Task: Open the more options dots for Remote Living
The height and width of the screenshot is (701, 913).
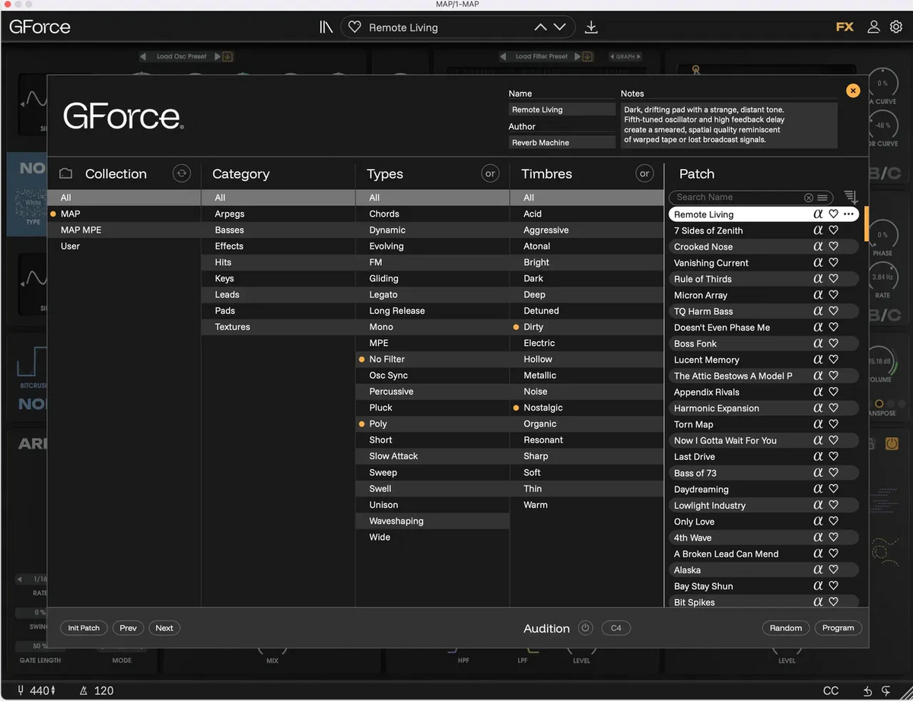Action: [848, 214]
